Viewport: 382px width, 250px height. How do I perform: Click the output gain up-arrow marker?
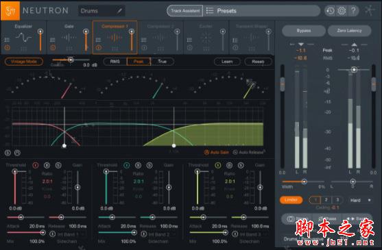pos(354,45)
